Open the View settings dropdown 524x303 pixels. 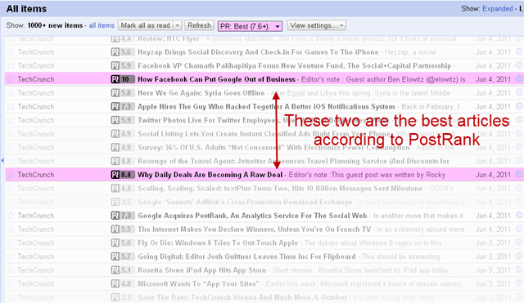317,25
